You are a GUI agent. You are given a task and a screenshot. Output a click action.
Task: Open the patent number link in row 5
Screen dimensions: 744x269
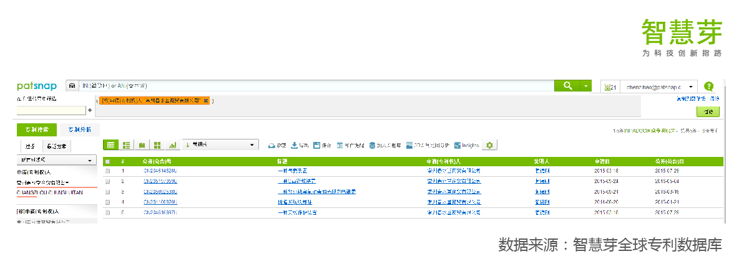coord(160,212)
